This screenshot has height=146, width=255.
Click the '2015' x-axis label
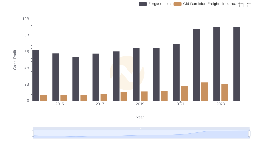tap(60, 104)
